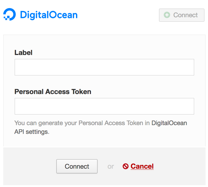Click the word "DigitalOcean" in the help sentence

point(169,123)
